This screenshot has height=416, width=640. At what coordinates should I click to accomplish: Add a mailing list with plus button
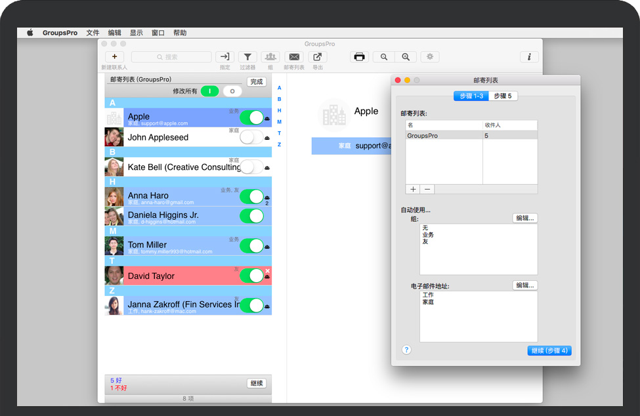(413, 189)
